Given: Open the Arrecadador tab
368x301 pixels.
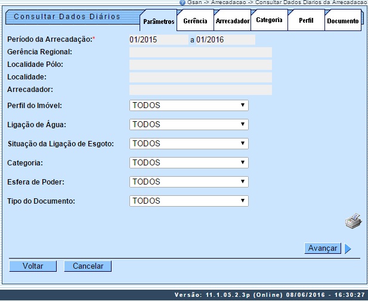Looking at the screenshot, I should tap(232, 21).
